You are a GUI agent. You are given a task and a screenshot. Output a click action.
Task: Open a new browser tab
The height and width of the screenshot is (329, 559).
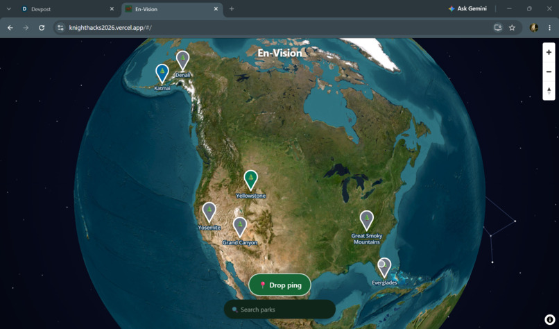click(x=232, y=9)
